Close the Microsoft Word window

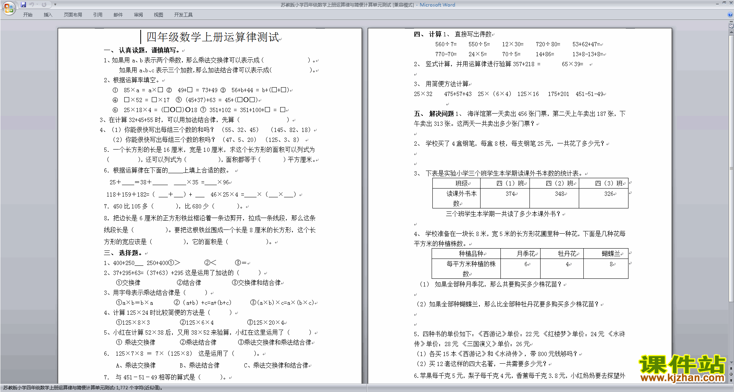pyautogui.click(x=731, y=3)
